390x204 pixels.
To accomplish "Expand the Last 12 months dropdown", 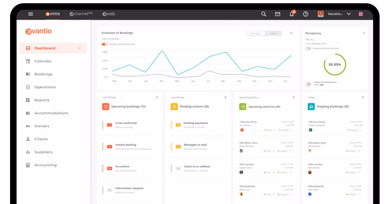I will point(111,39).
